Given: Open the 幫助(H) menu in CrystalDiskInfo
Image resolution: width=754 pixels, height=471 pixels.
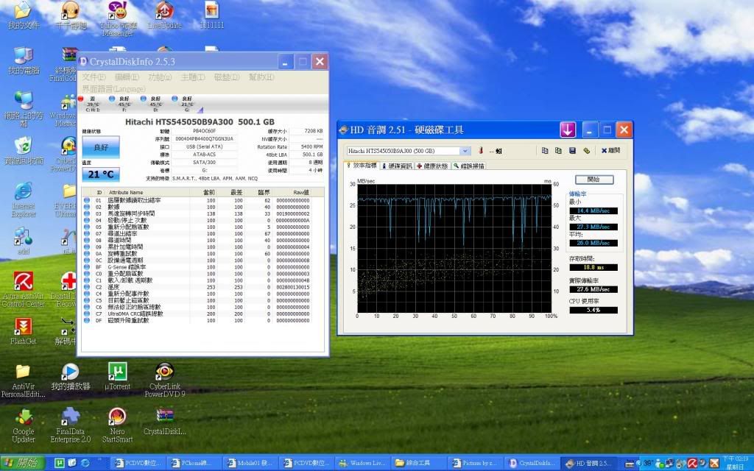Looking at the screenshot, I should point(261,77).
